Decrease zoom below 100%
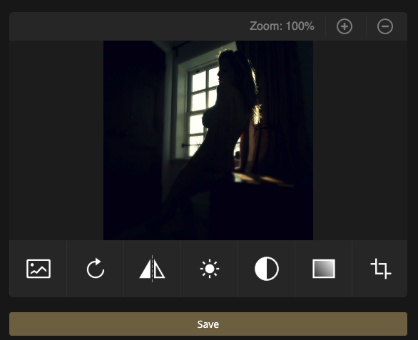This screenshot has height=340, width=418. click(385, 26)
